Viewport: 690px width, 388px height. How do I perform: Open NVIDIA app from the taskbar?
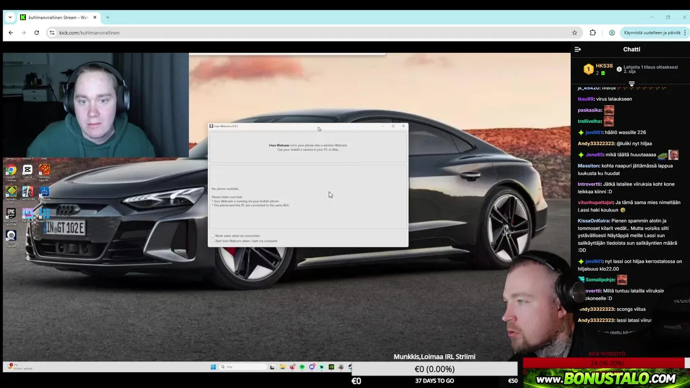click(332, 367)
